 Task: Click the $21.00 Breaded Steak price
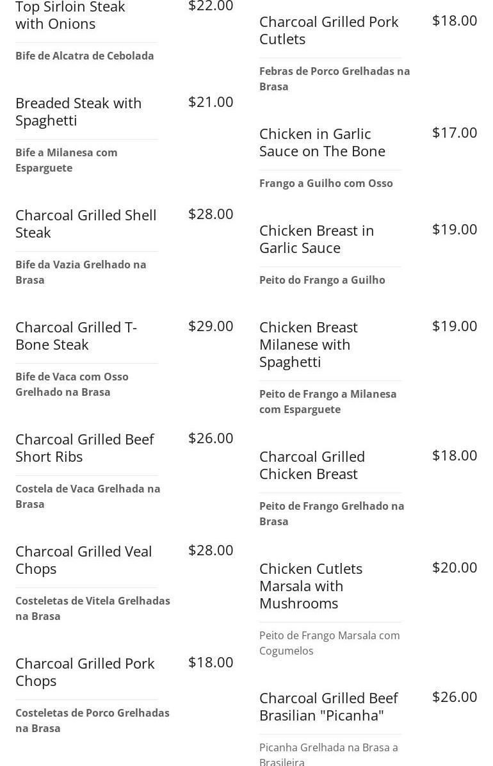tap(211, 102)
